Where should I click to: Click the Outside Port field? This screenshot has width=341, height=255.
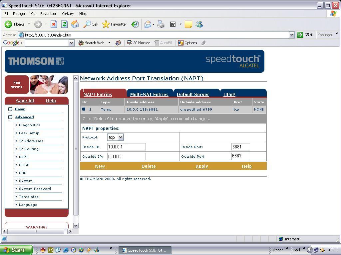click(x=240, y=156)
